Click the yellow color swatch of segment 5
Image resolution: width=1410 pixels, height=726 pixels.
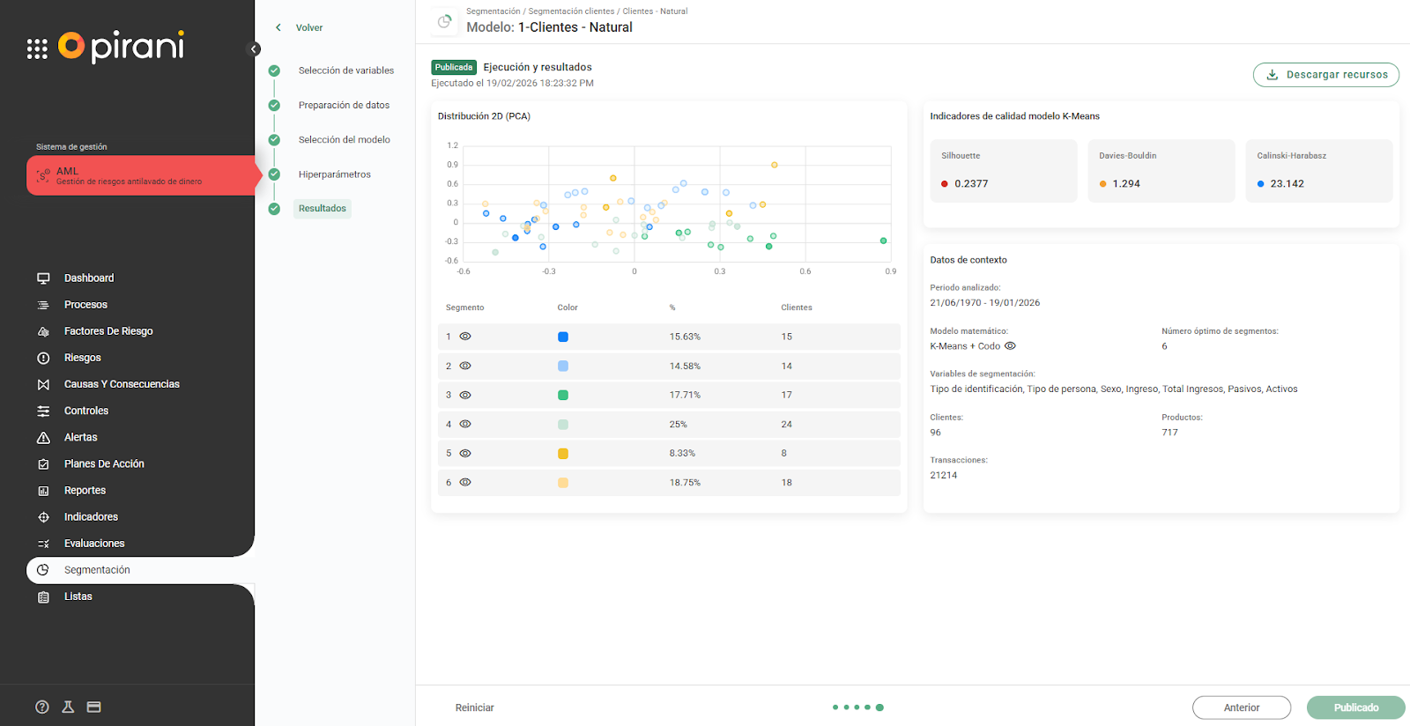point(563,454)
